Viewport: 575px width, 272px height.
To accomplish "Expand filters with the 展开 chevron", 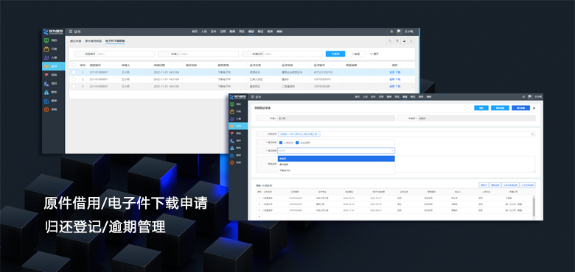I will point(374,54).
